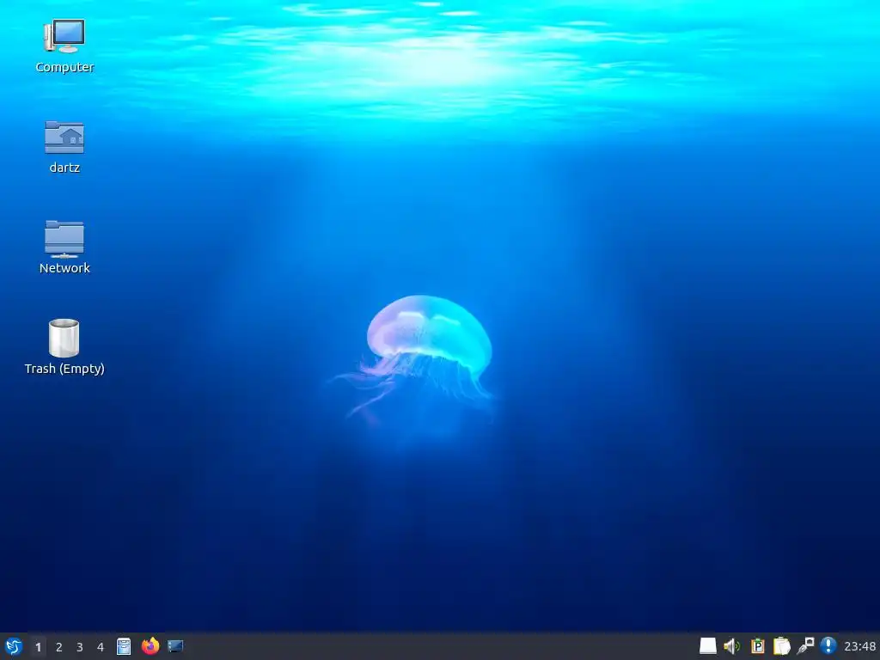The width and height of the screenshot is (880, 660).
Task: Switch to virtual desktop 3
Action: (x=80, y=647)
